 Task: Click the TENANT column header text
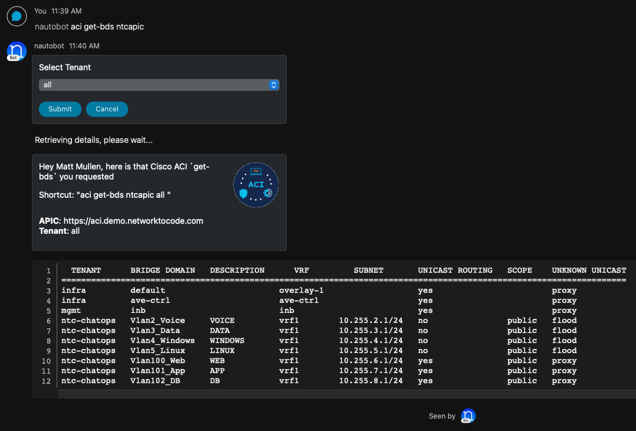(86, 270)
